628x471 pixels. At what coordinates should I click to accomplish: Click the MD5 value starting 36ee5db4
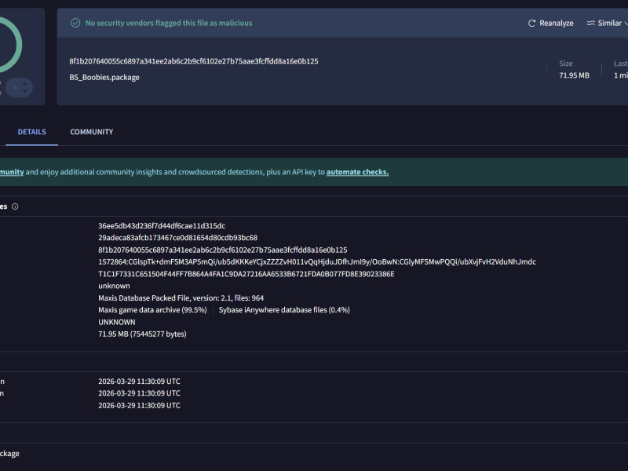[162, 226]
